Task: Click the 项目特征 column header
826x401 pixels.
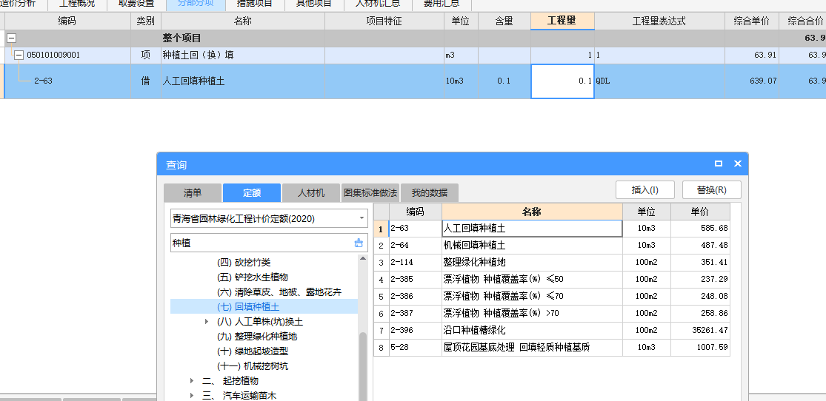Action: (384, 21)
